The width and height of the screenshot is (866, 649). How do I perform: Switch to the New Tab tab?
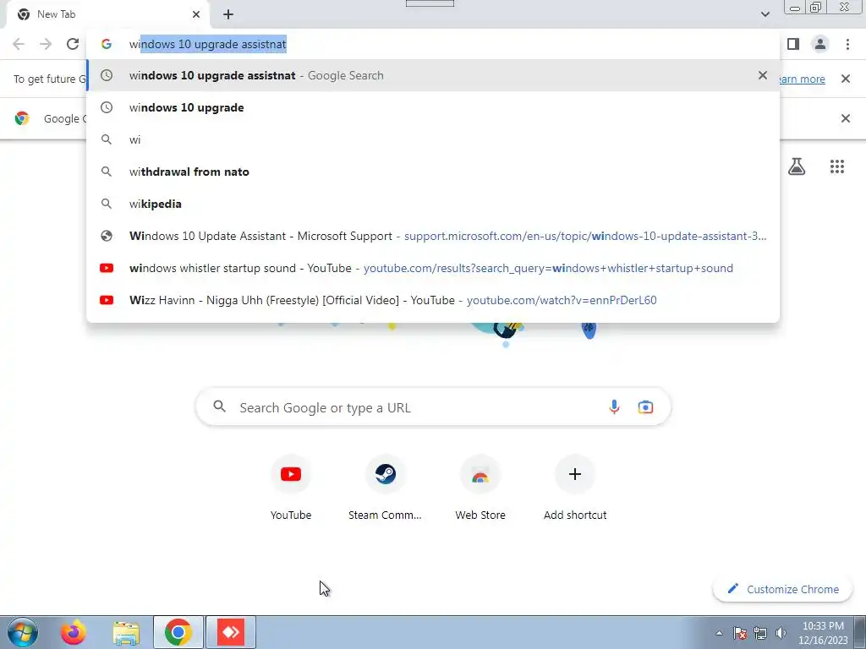[x=107, y=14]
